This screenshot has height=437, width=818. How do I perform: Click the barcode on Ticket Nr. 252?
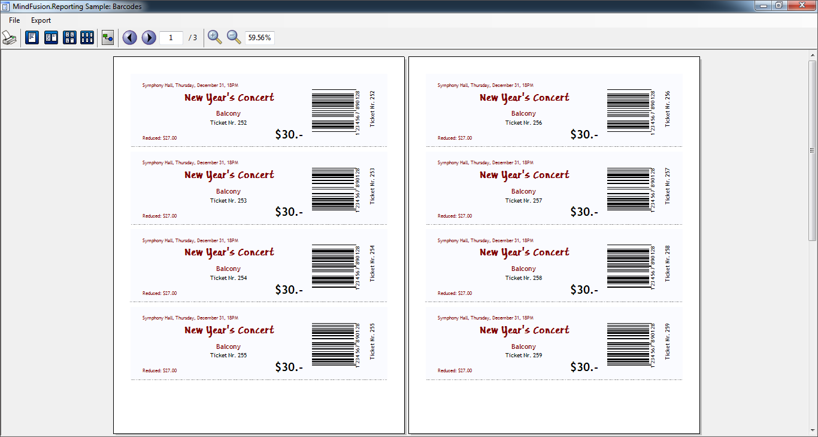pos(333,110)
